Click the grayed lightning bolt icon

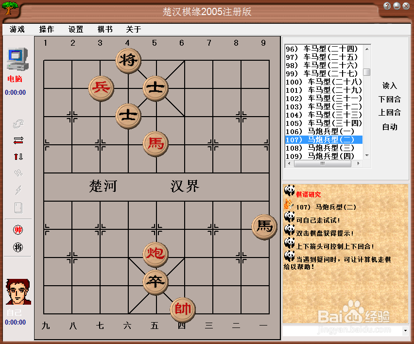pyautogui.click(x=18, y=189)
